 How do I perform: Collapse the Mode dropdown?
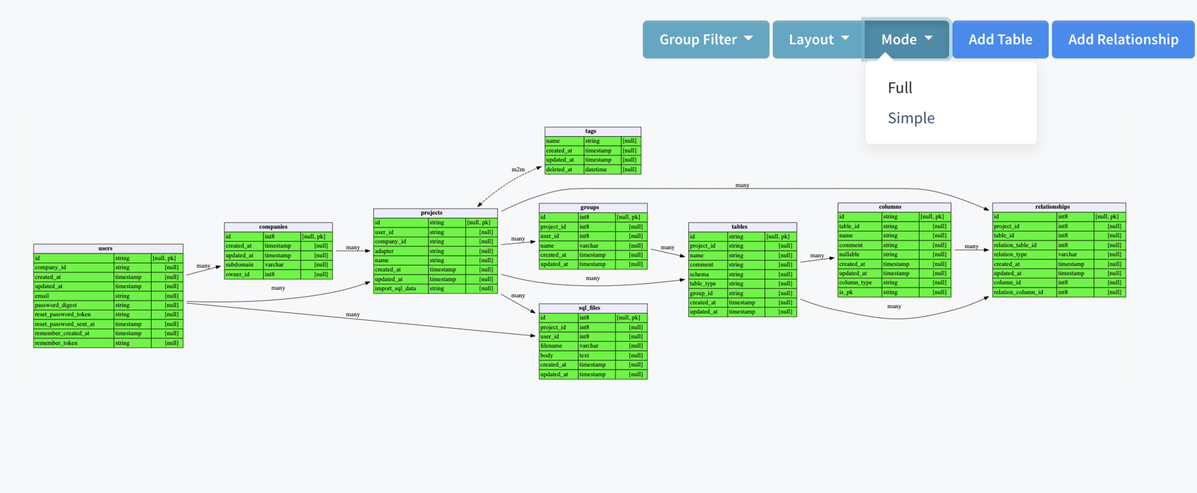tap(906, 39)
